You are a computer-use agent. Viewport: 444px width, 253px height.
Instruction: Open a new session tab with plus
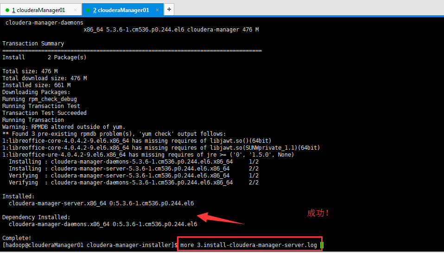point(169,10)
